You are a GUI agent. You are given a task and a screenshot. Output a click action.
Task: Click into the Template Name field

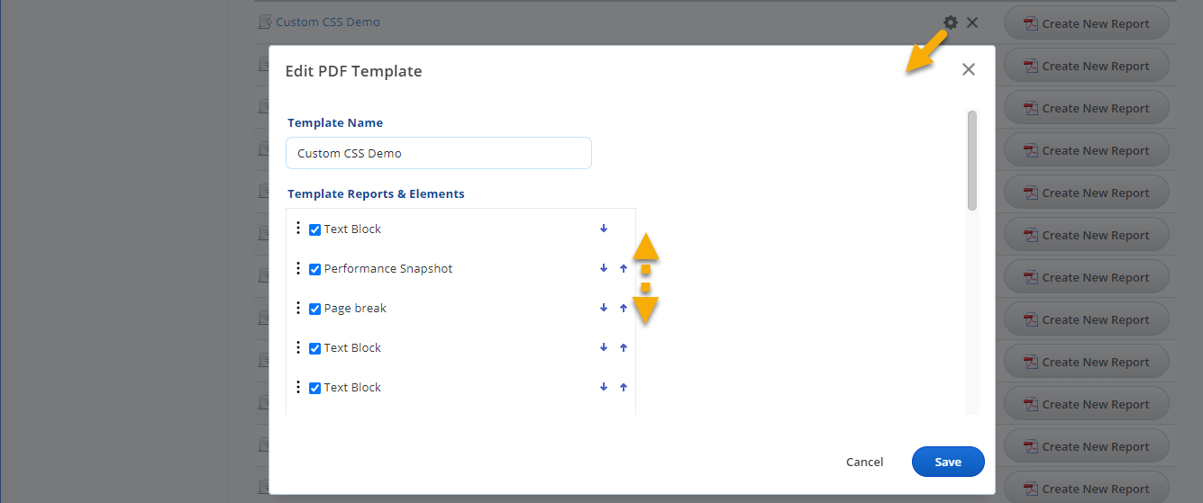439,153
